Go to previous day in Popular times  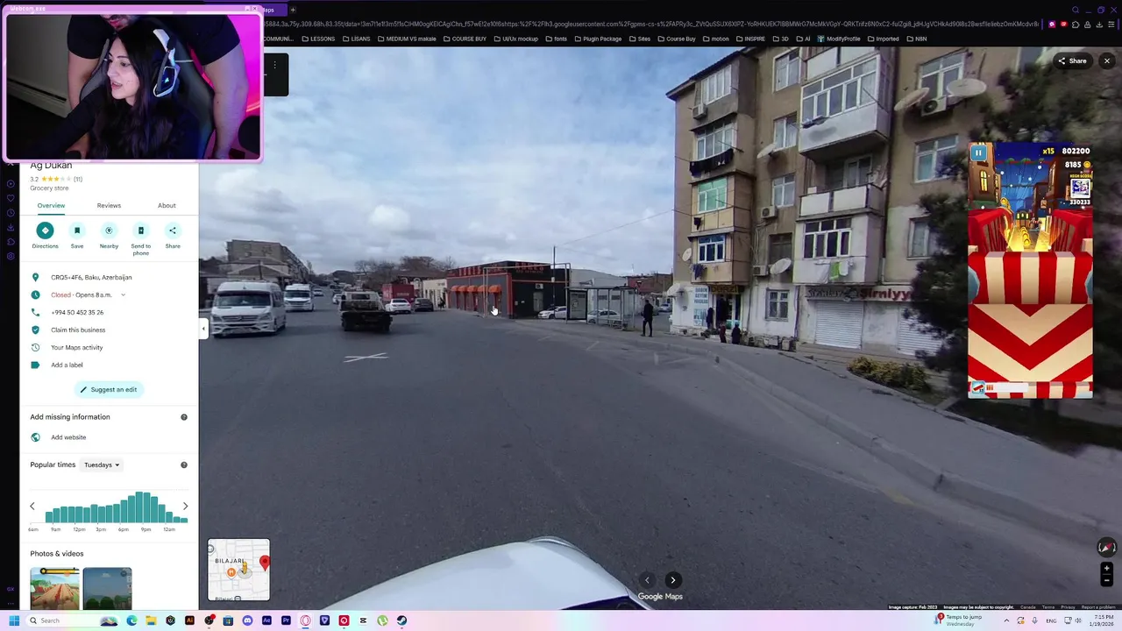point(32,506)
